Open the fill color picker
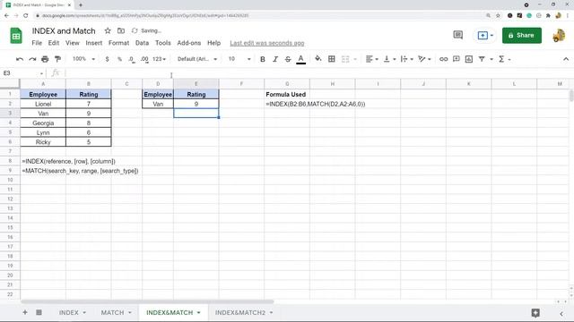Viewport: 574px width, 322px height. [x=318, y=59]
